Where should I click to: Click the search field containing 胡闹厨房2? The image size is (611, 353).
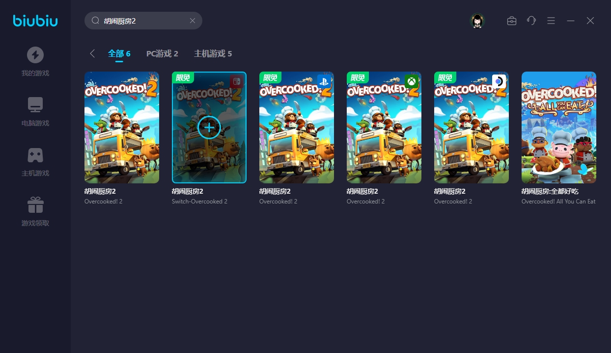[x=143, y=21]
